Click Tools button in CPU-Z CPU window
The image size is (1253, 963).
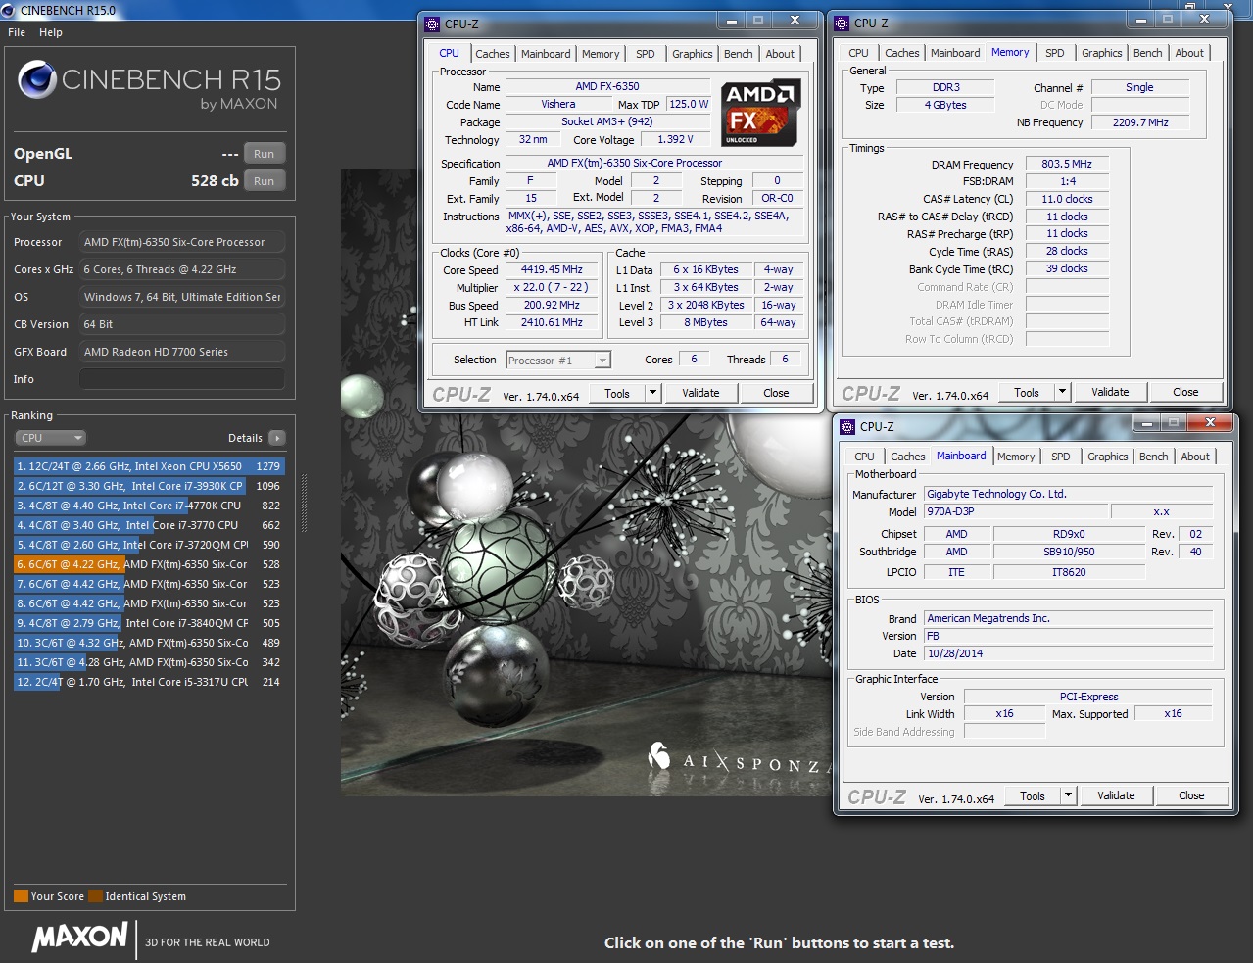tap(617, 393)
